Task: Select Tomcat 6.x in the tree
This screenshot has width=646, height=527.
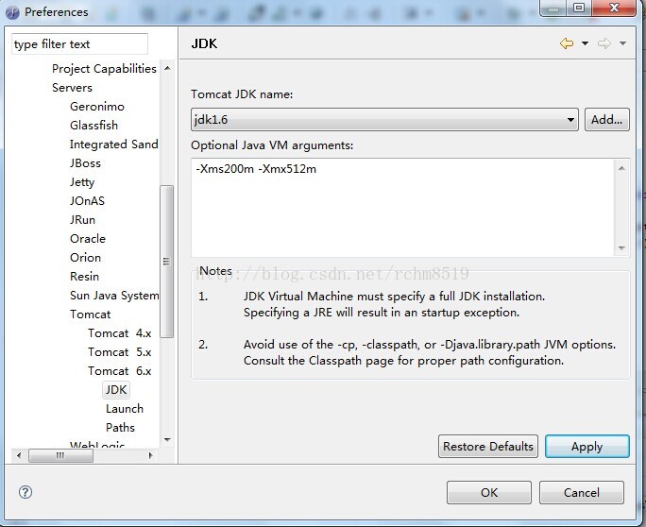Action: point(120,371)
